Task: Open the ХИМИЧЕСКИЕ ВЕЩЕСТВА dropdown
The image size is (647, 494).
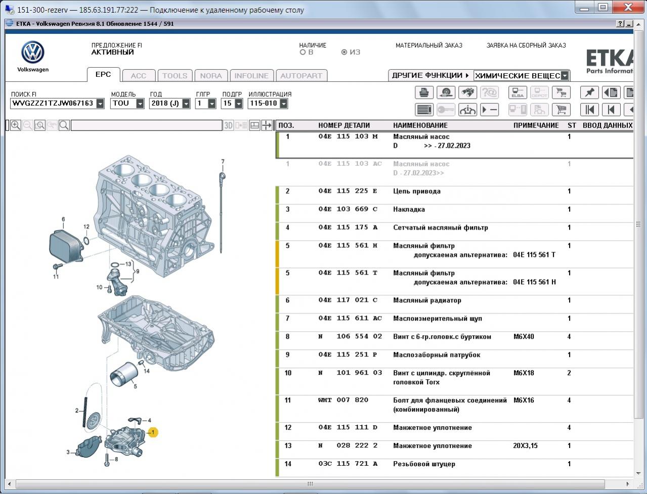Action: (565, 76)
